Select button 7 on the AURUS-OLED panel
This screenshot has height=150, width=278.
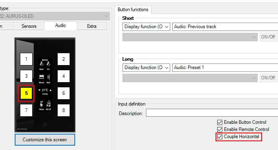click(26, 110)
